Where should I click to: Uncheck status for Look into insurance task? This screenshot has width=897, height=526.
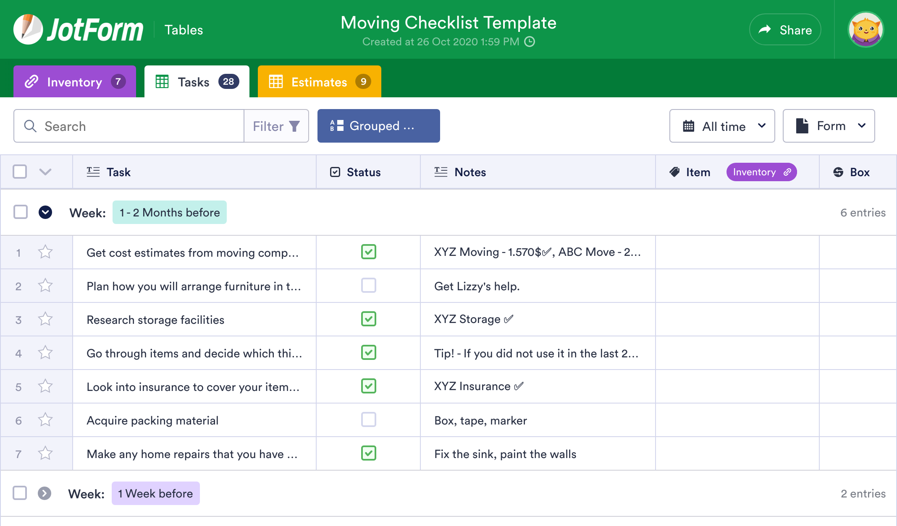(369, 386)
